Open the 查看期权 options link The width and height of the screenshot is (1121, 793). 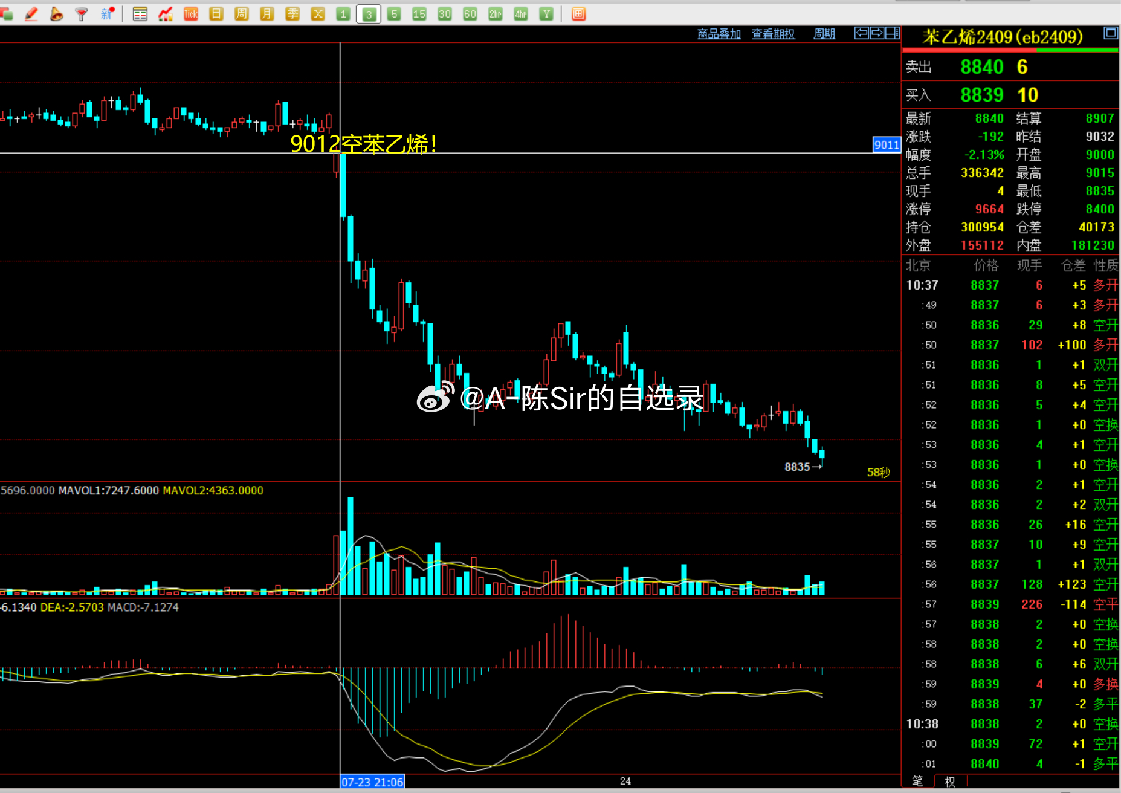tap(774, 34)
